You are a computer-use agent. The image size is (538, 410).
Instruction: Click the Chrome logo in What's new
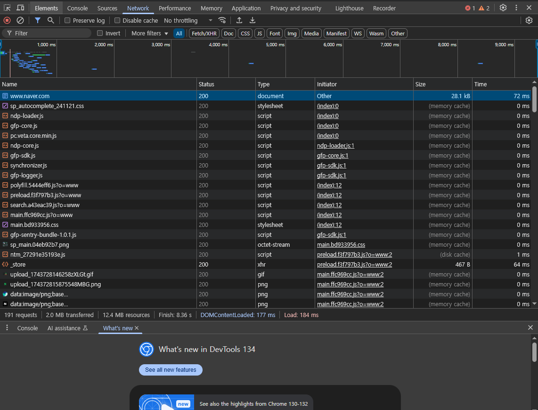(x=147, y=349)
